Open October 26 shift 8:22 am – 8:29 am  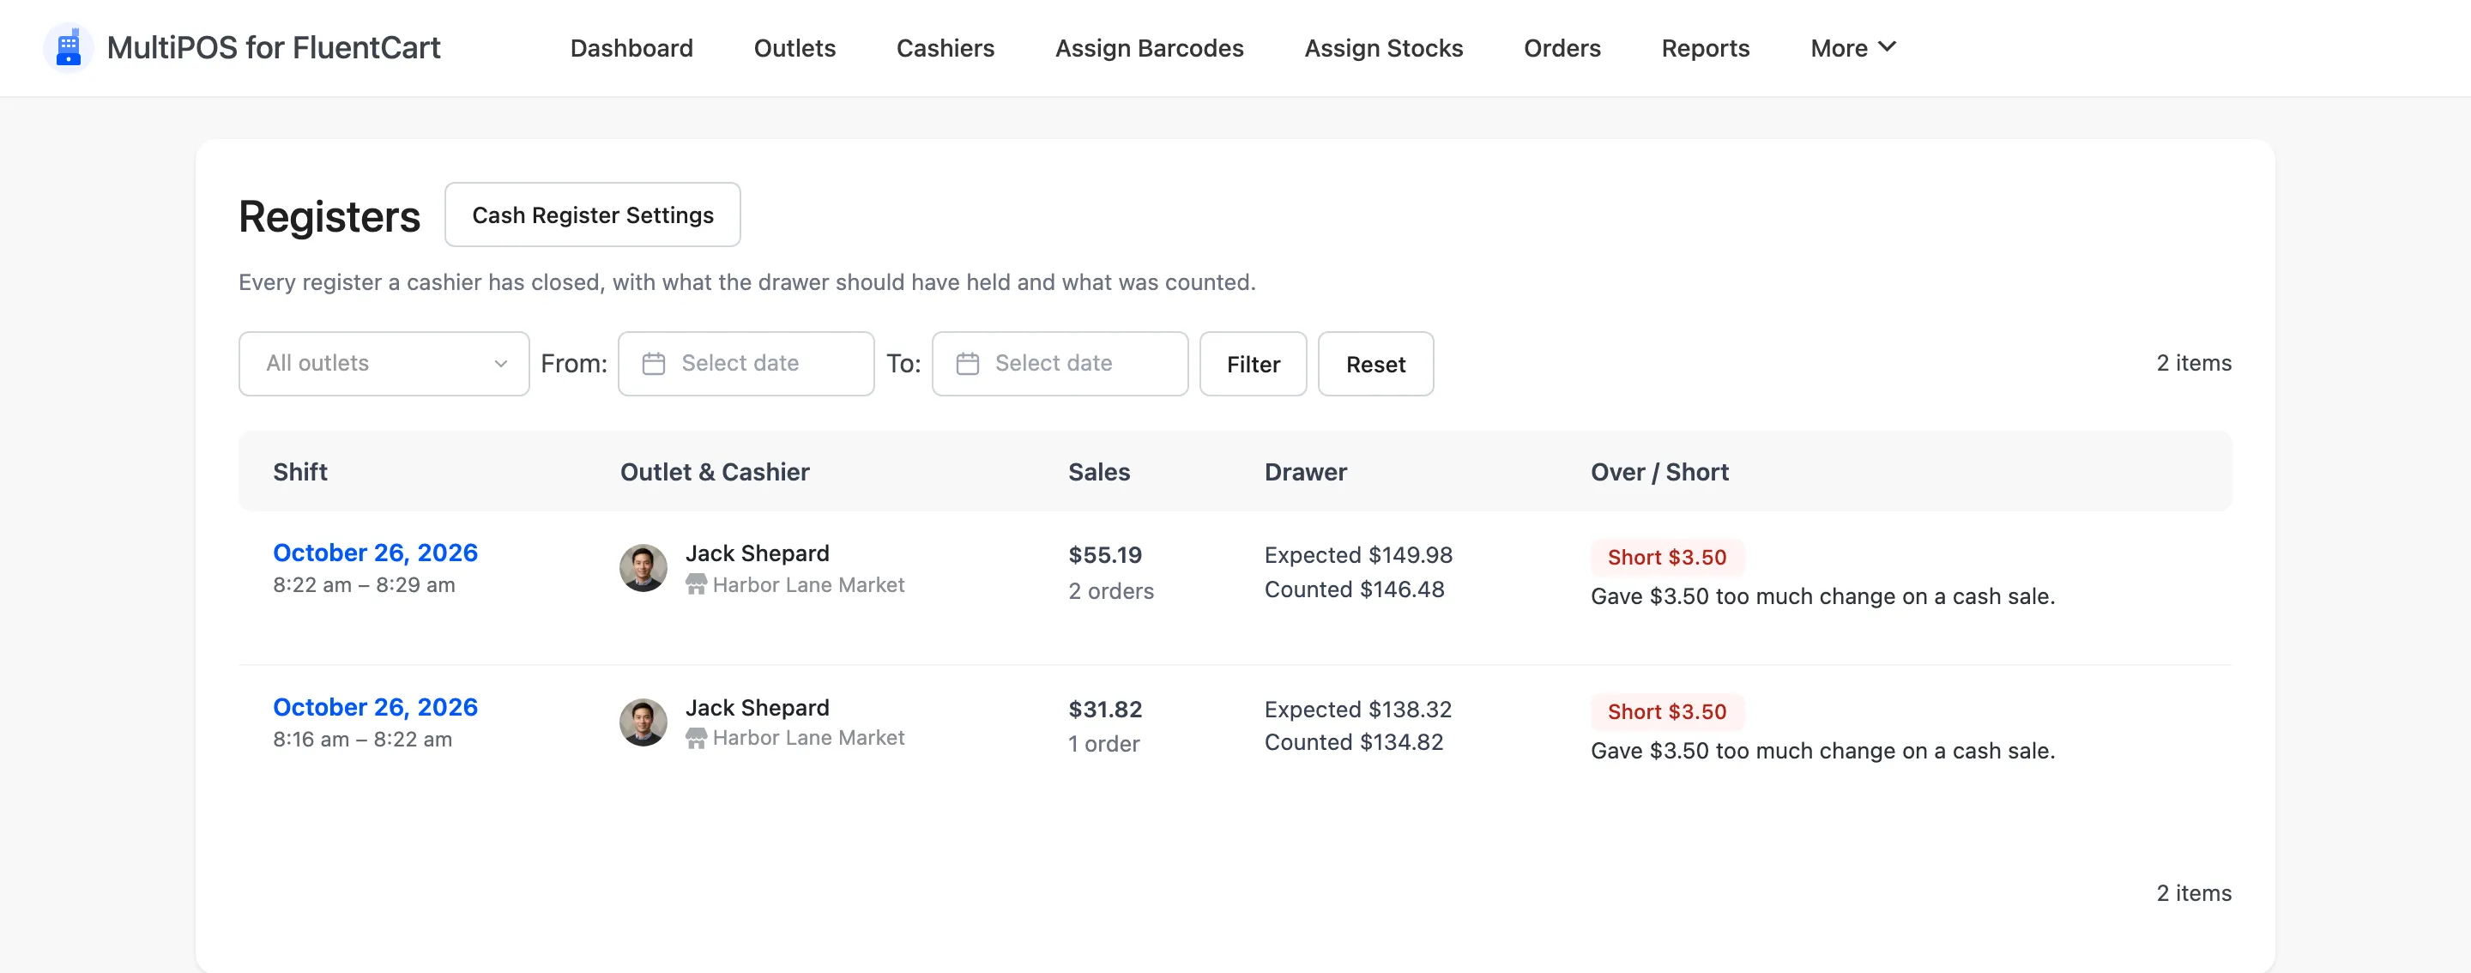click(x=375, y=553)
